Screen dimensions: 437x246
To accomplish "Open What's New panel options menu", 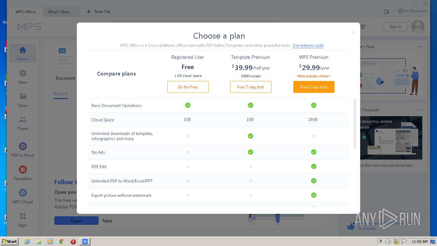I will (x=420, y=47).
